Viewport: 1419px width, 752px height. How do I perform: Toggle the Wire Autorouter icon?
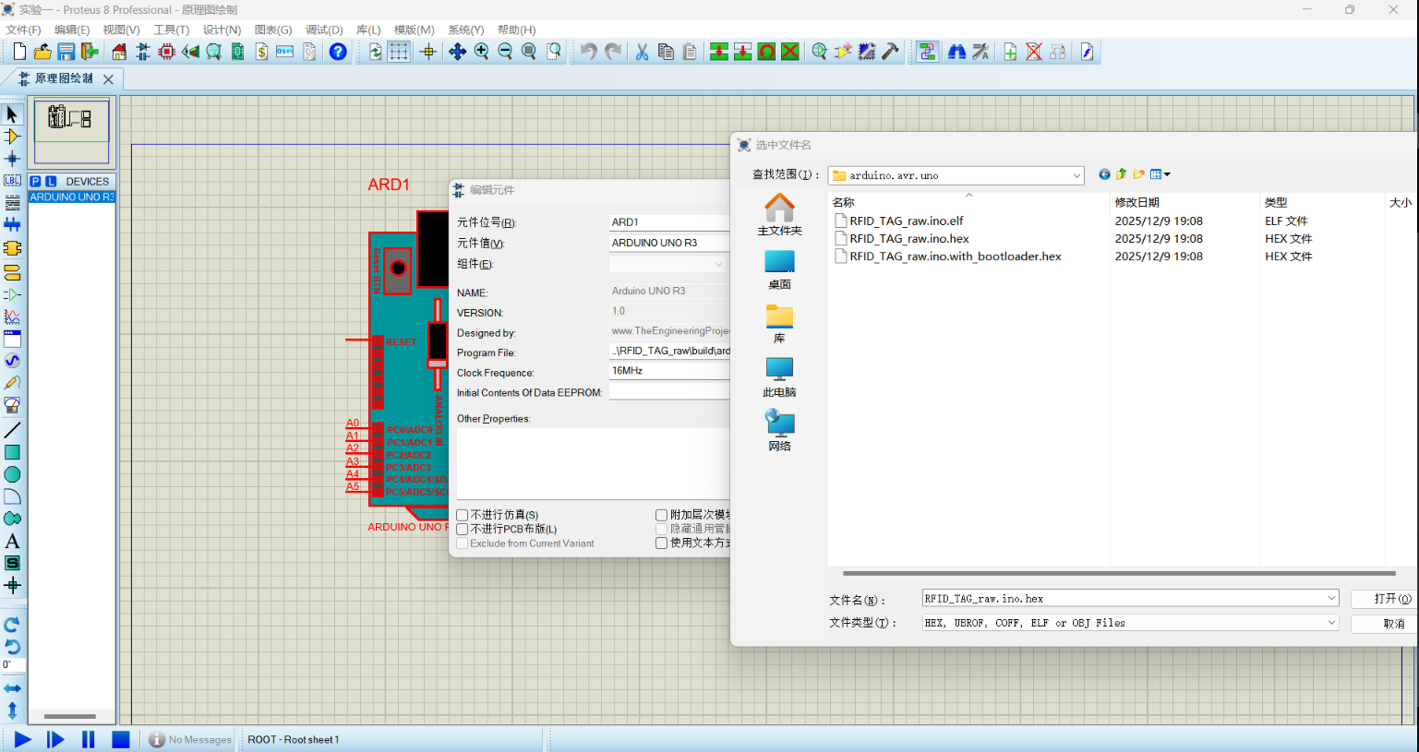pos(927,52)
